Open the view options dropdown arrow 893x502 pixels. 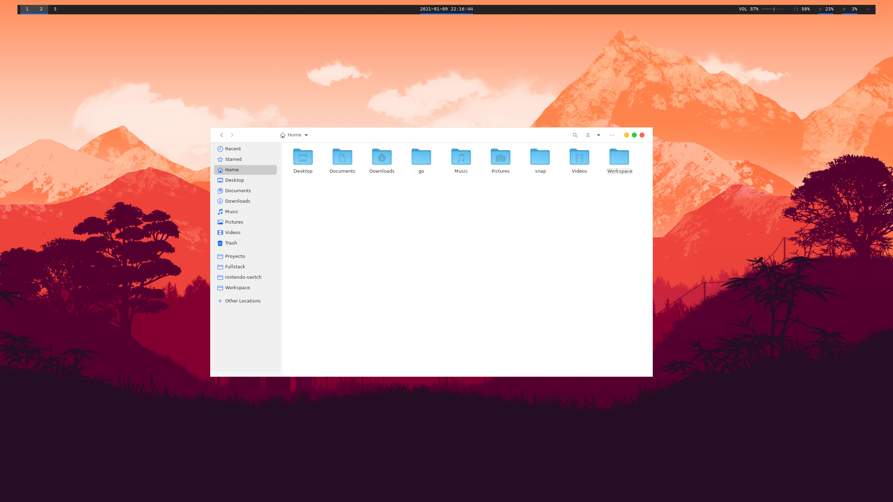click(598, 135)
